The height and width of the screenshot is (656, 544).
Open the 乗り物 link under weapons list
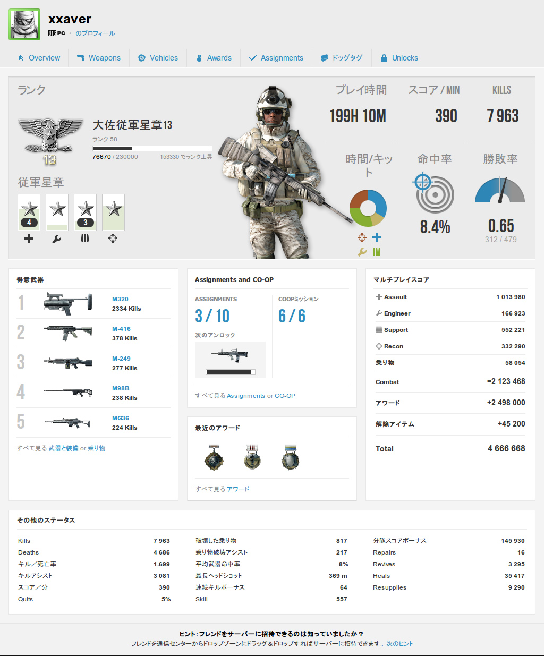(96, 448)
